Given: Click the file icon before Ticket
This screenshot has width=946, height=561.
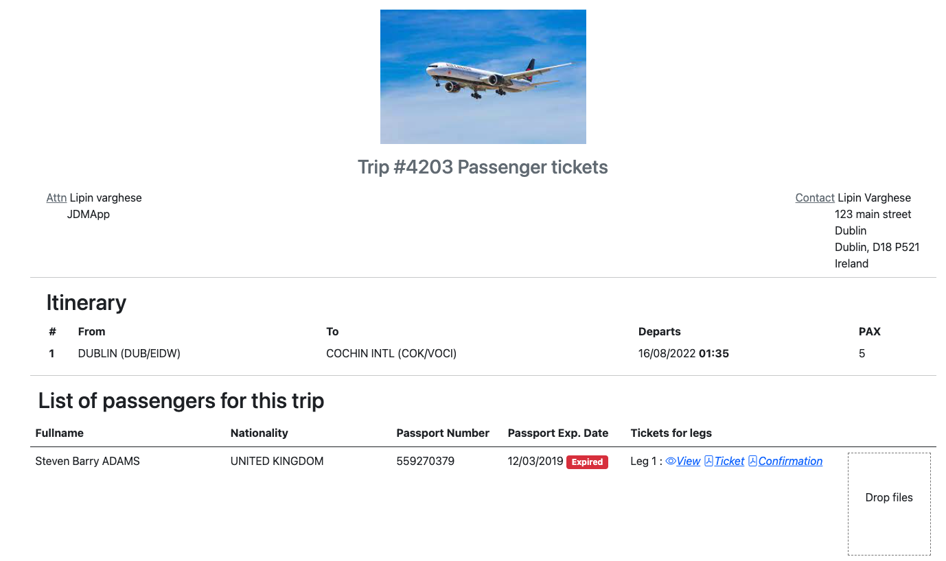Looking at the screenshot, I should click(709, 462).
